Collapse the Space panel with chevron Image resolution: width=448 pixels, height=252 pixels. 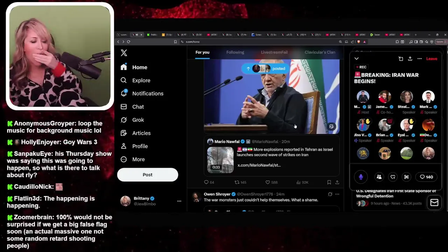pyautogui.click(x=357, y=59)
